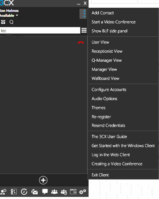Open the dial pad grid icon
Screen dimensions: 159x199
(84, 30)
